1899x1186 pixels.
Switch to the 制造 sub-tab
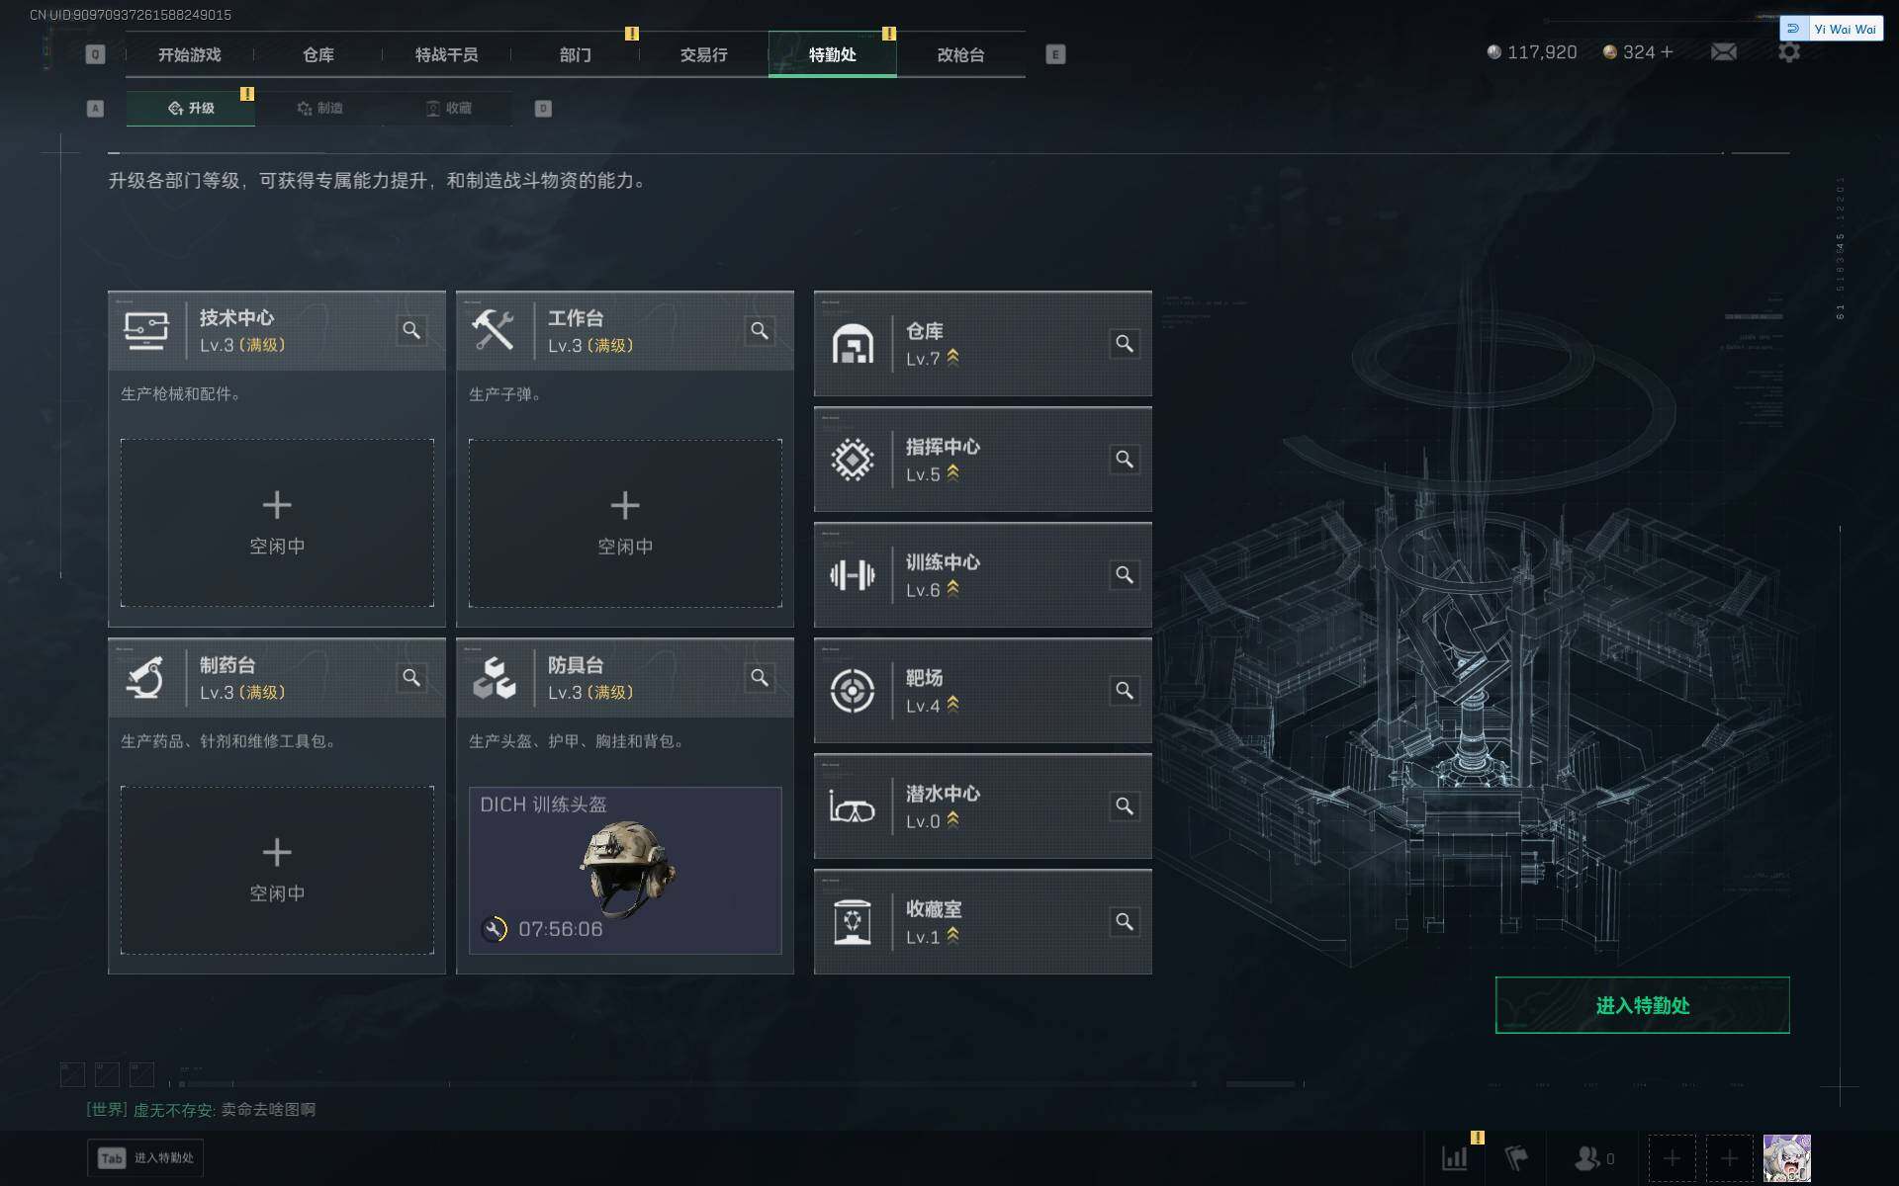point(319,108)
